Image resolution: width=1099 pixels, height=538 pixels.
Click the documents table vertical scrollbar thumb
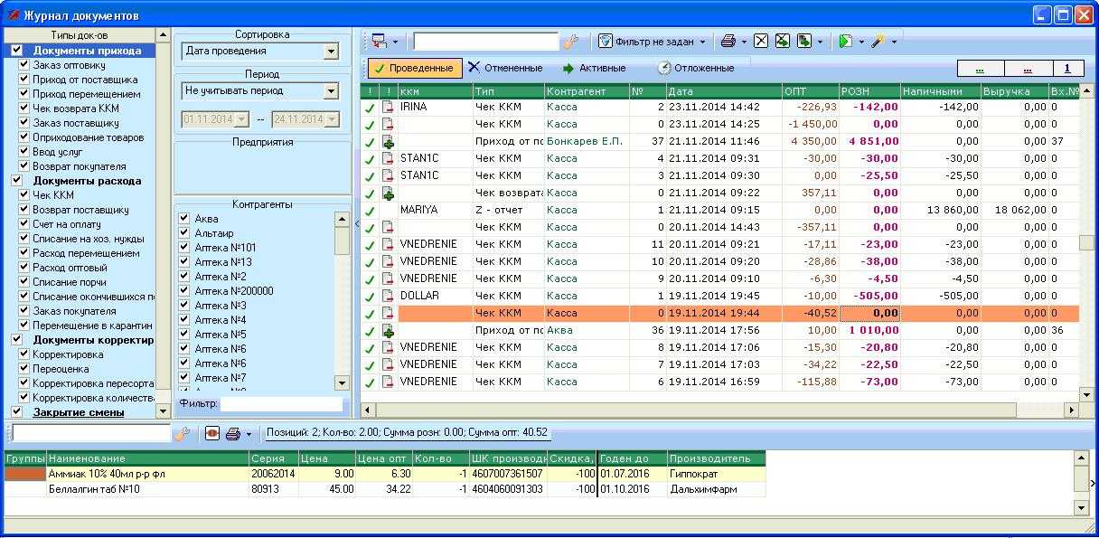tap(1087, 242)
